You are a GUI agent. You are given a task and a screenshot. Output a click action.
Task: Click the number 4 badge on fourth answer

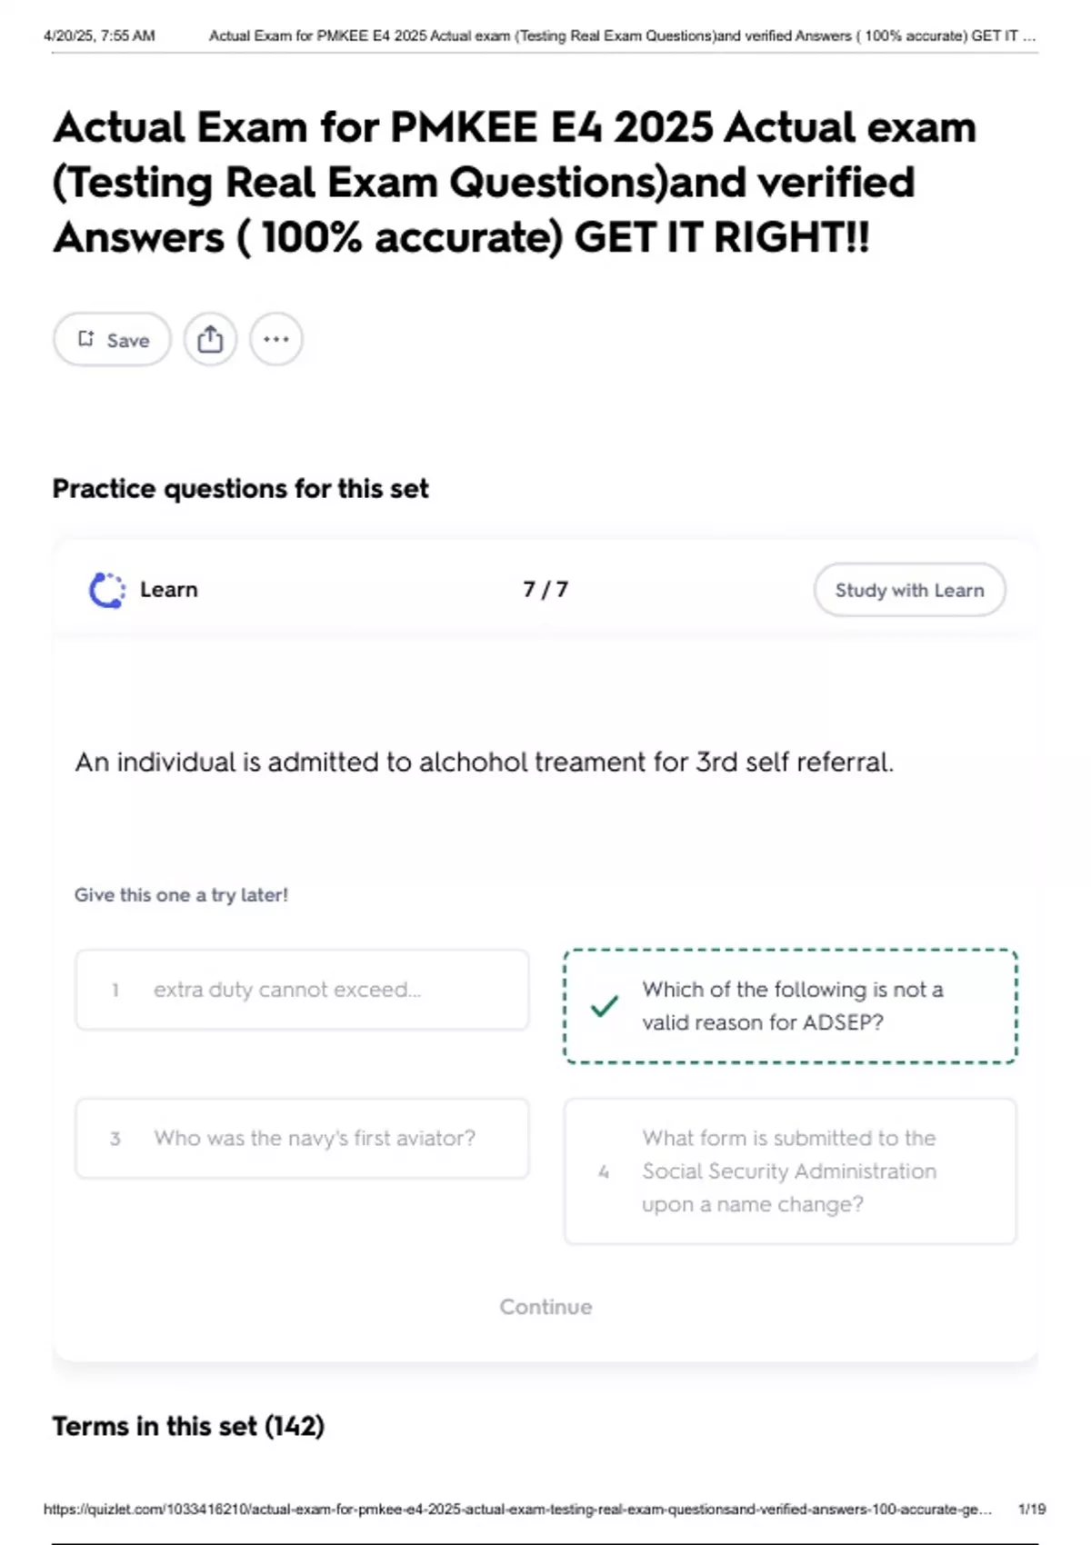pos(604,1172)
